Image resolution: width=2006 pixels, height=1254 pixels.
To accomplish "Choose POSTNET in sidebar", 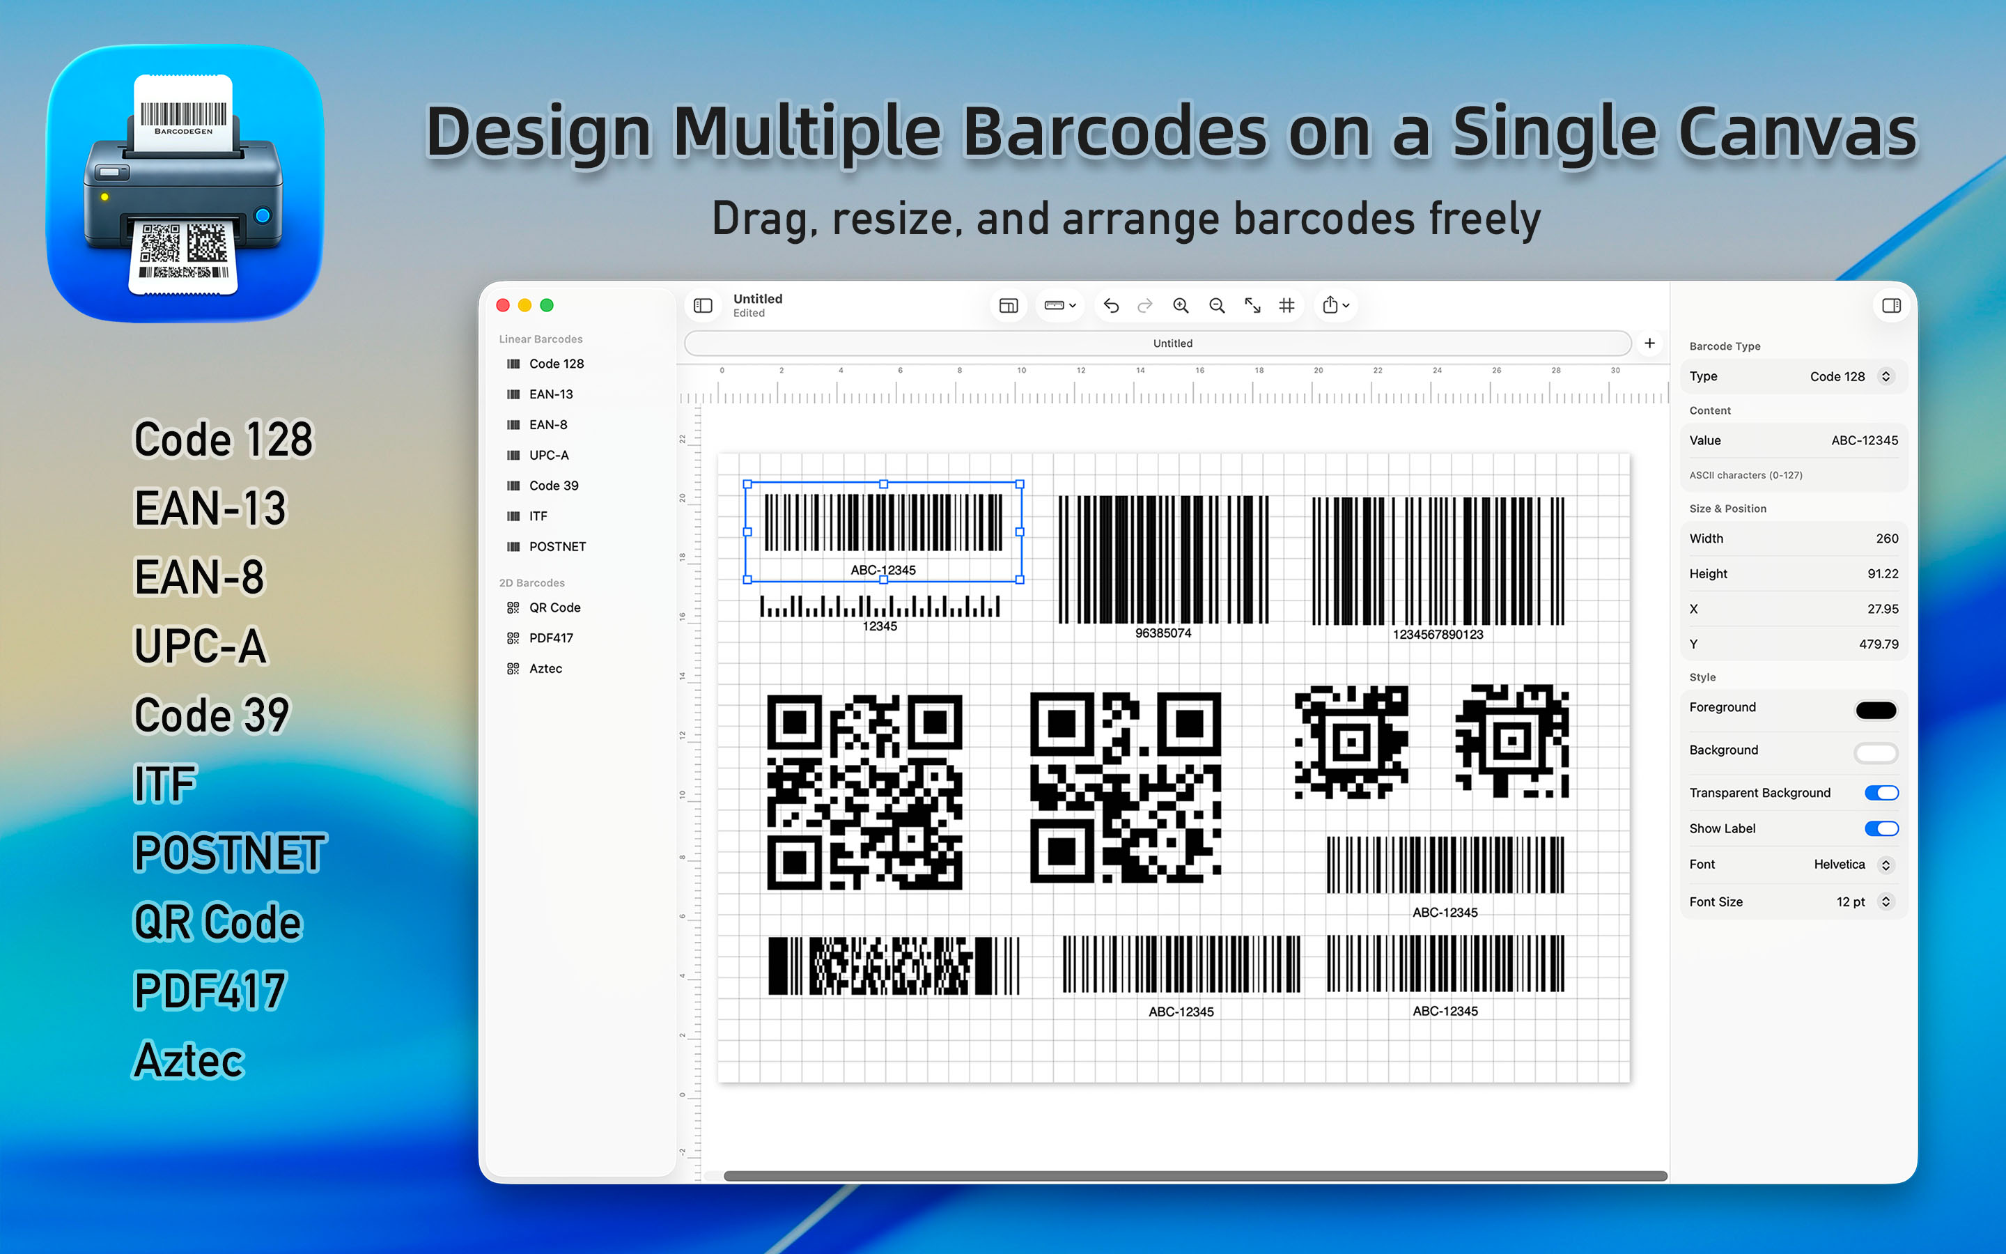I will [557, 548].
